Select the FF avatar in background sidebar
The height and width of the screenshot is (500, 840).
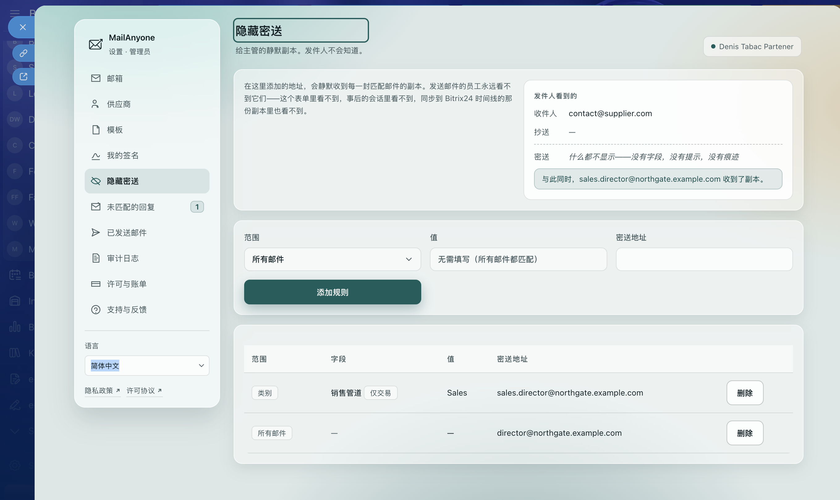pyautogui.click(x=15, y=197)
